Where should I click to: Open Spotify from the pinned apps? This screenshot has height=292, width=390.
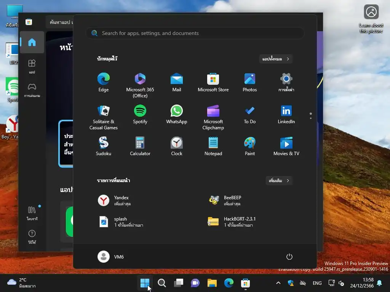pos(140,114)
